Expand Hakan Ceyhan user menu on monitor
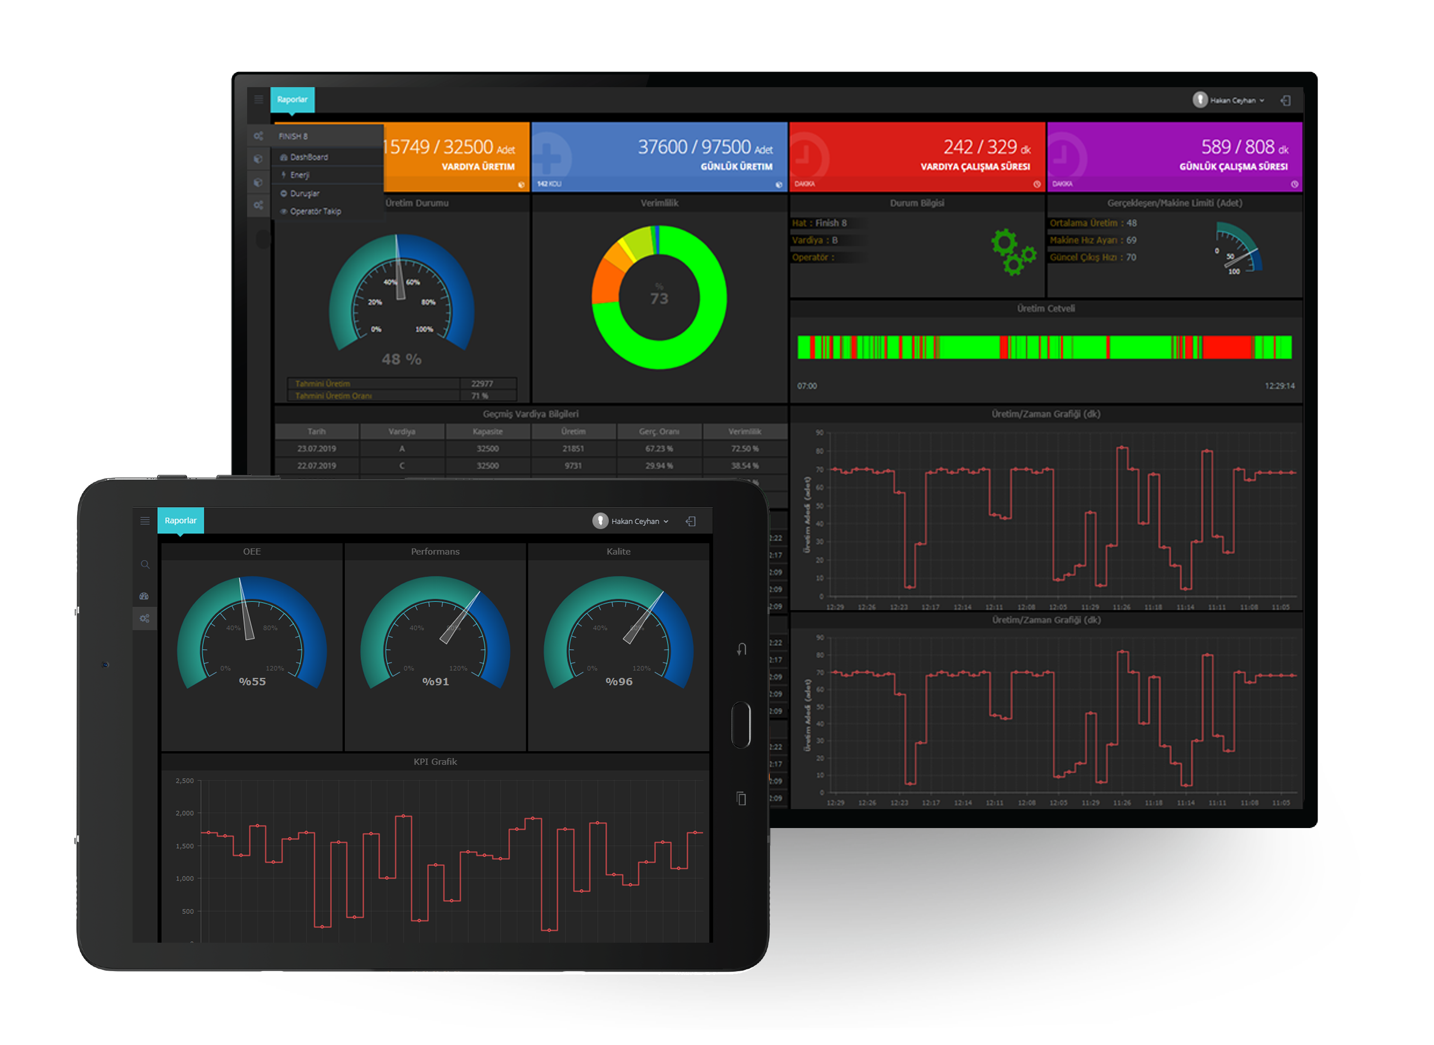The height and width of the screenshot is (1045, 1434). pyautogui.click(x=1230, y=100)
